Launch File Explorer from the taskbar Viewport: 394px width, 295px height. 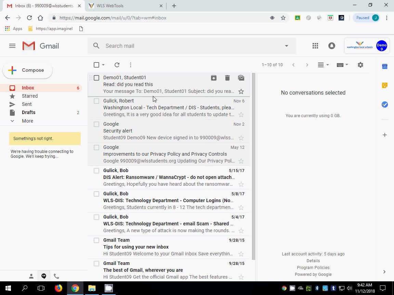pos(92,289)
